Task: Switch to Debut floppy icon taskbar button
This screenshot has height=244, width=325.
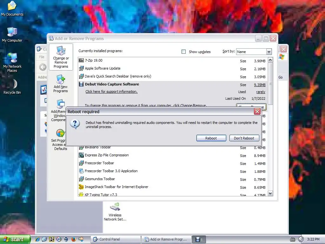Action: [199, 239]
